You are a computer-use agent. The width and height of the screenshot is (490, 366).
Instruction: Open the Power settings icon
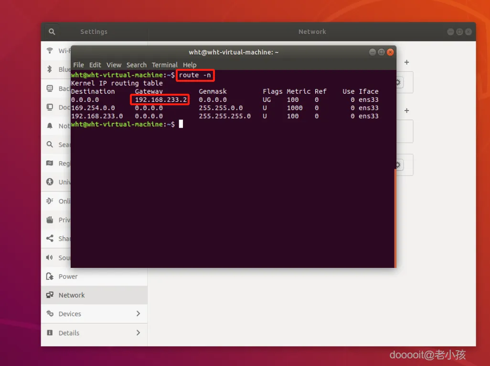click(50, 276)
